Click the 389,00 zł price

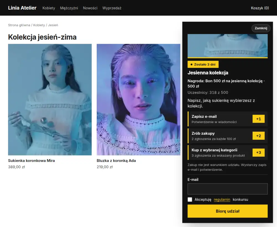tap(16, 167)
